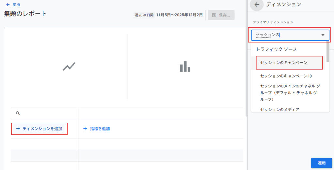The height and width of the screenshot is (170, 334).
Task: Click the セッションの primary dimension text field
Action: coord(284,35)
